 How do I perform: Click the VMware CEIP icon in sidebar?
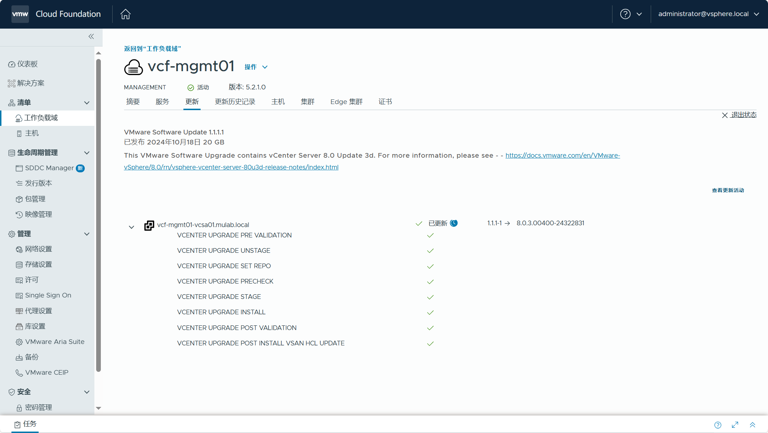pyautogui.click(x=19, y=372)
